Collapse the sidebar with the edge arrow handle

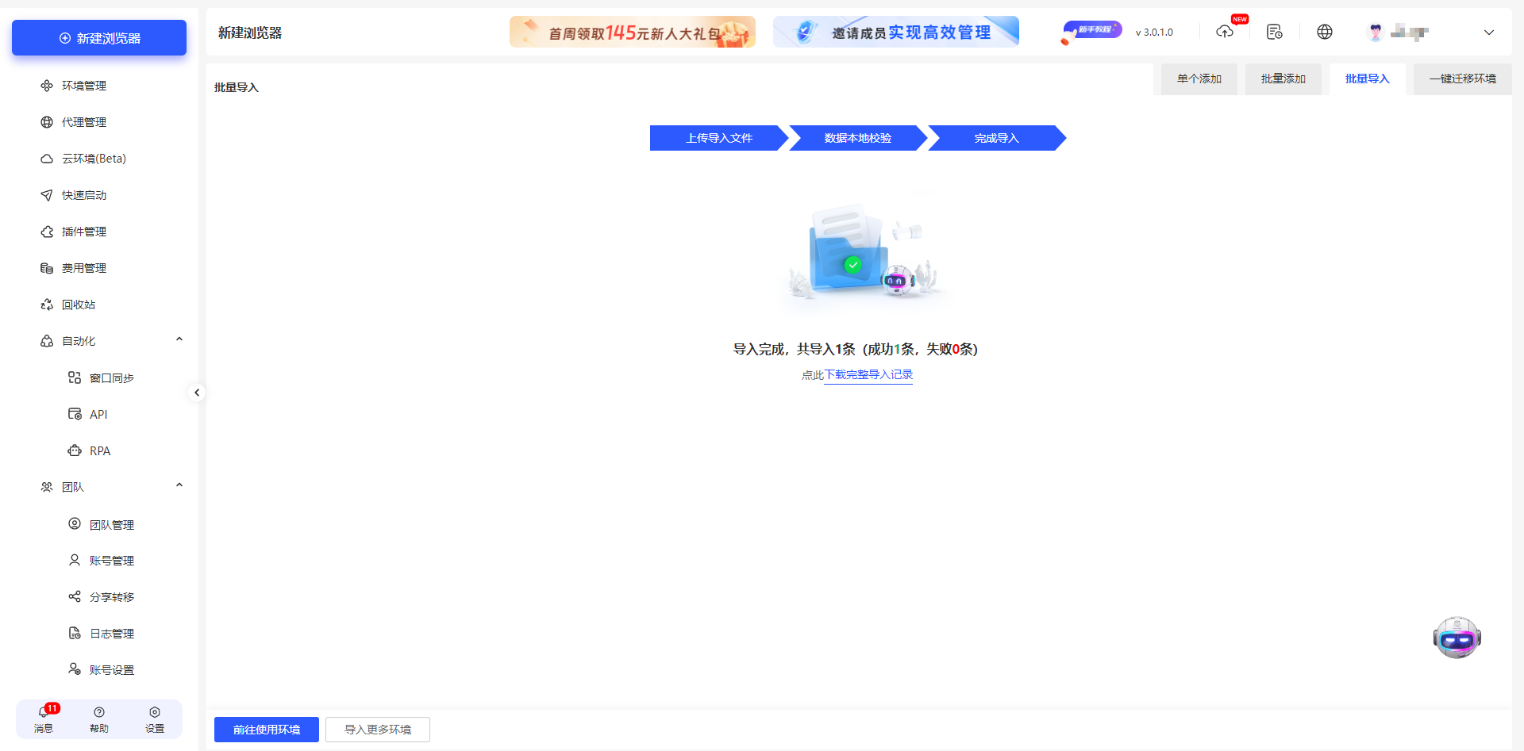click(x=197, y=392)
